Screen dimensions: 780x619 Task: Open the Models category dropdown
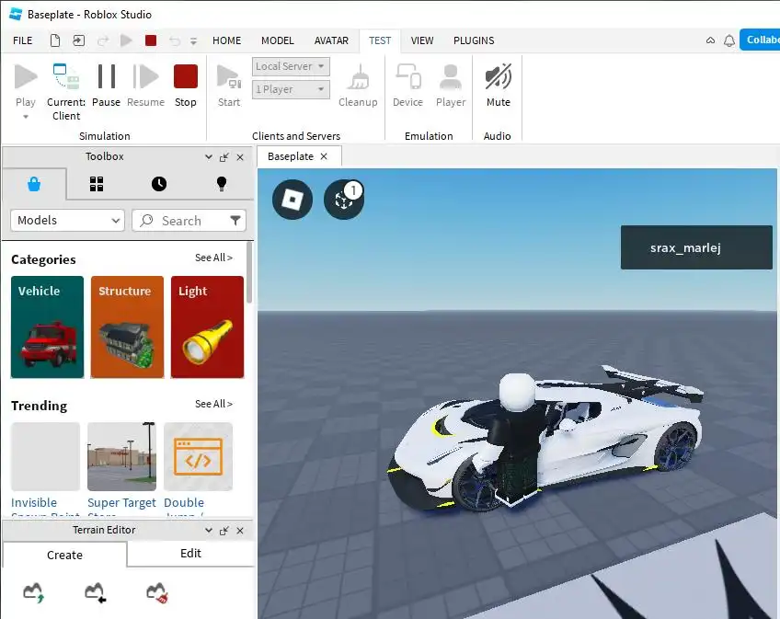[x=67, y=221]
